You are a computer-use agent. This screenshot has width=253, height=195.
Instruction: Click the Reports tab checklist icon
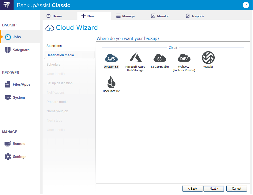[188, 16]
